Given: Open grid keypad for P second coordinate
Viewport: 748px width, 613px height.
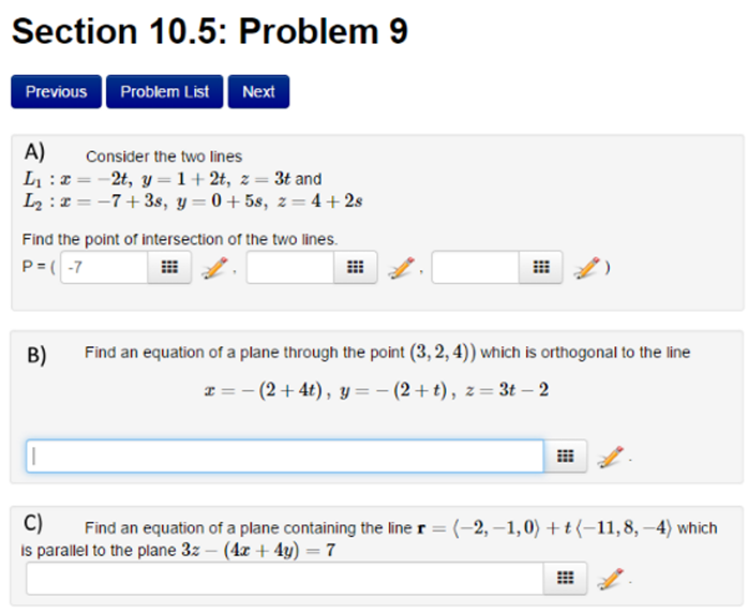Looking at the screenshot, I should tap(355, 267).
